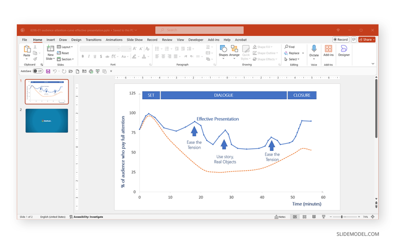
Task: Start Slide Show from status bar
Action: click(323, 216)
